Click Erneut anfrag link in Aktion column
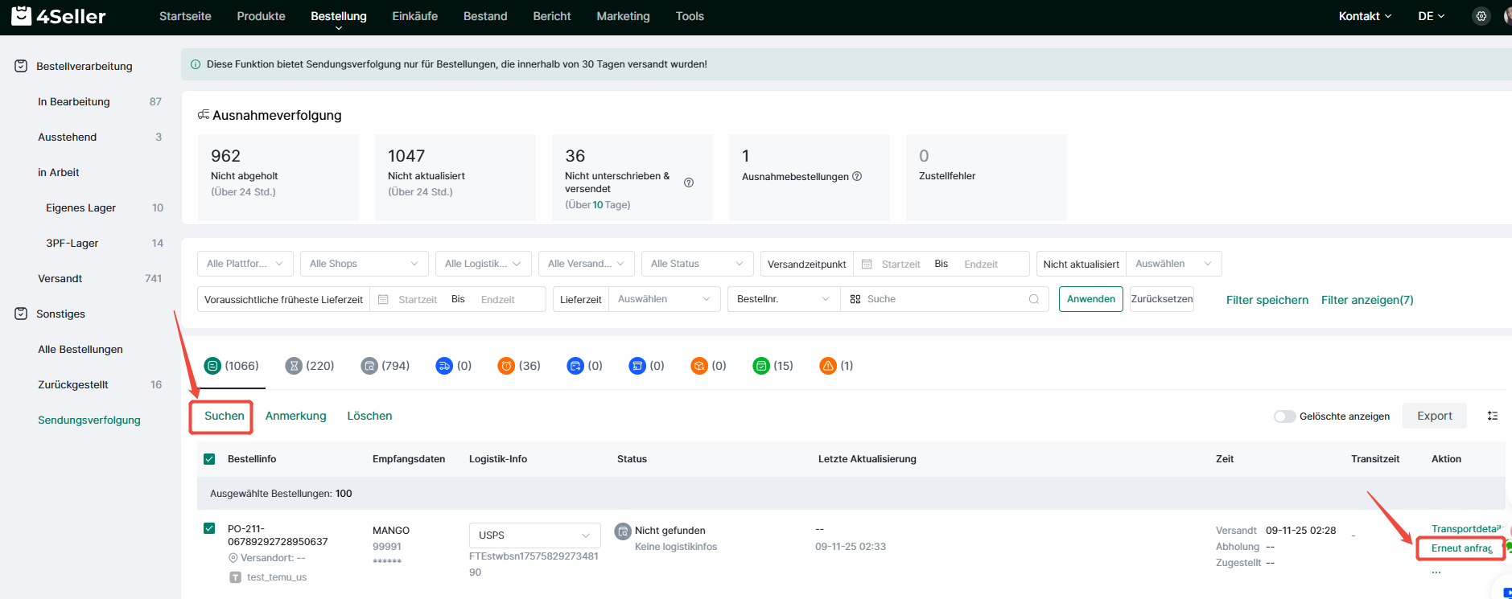1512x599 pixels. [1461, 548]
